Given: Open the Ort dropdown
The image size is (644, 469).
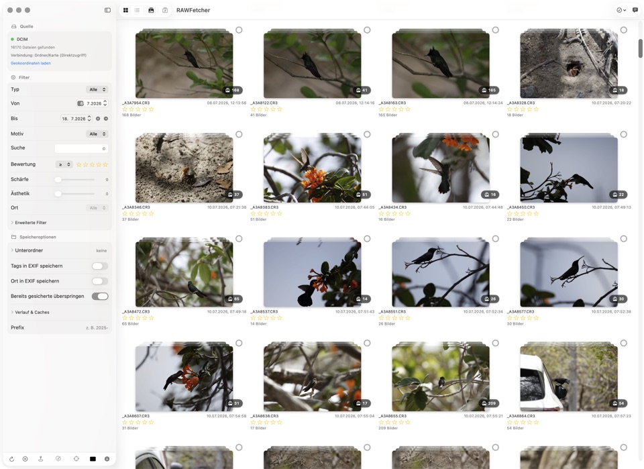Looking at the screenshot, I should point(97,208).
